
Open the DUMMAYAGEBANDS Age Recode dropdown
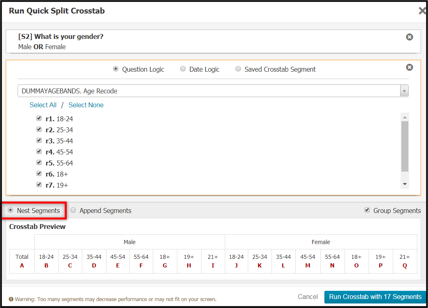click(213, 91)
